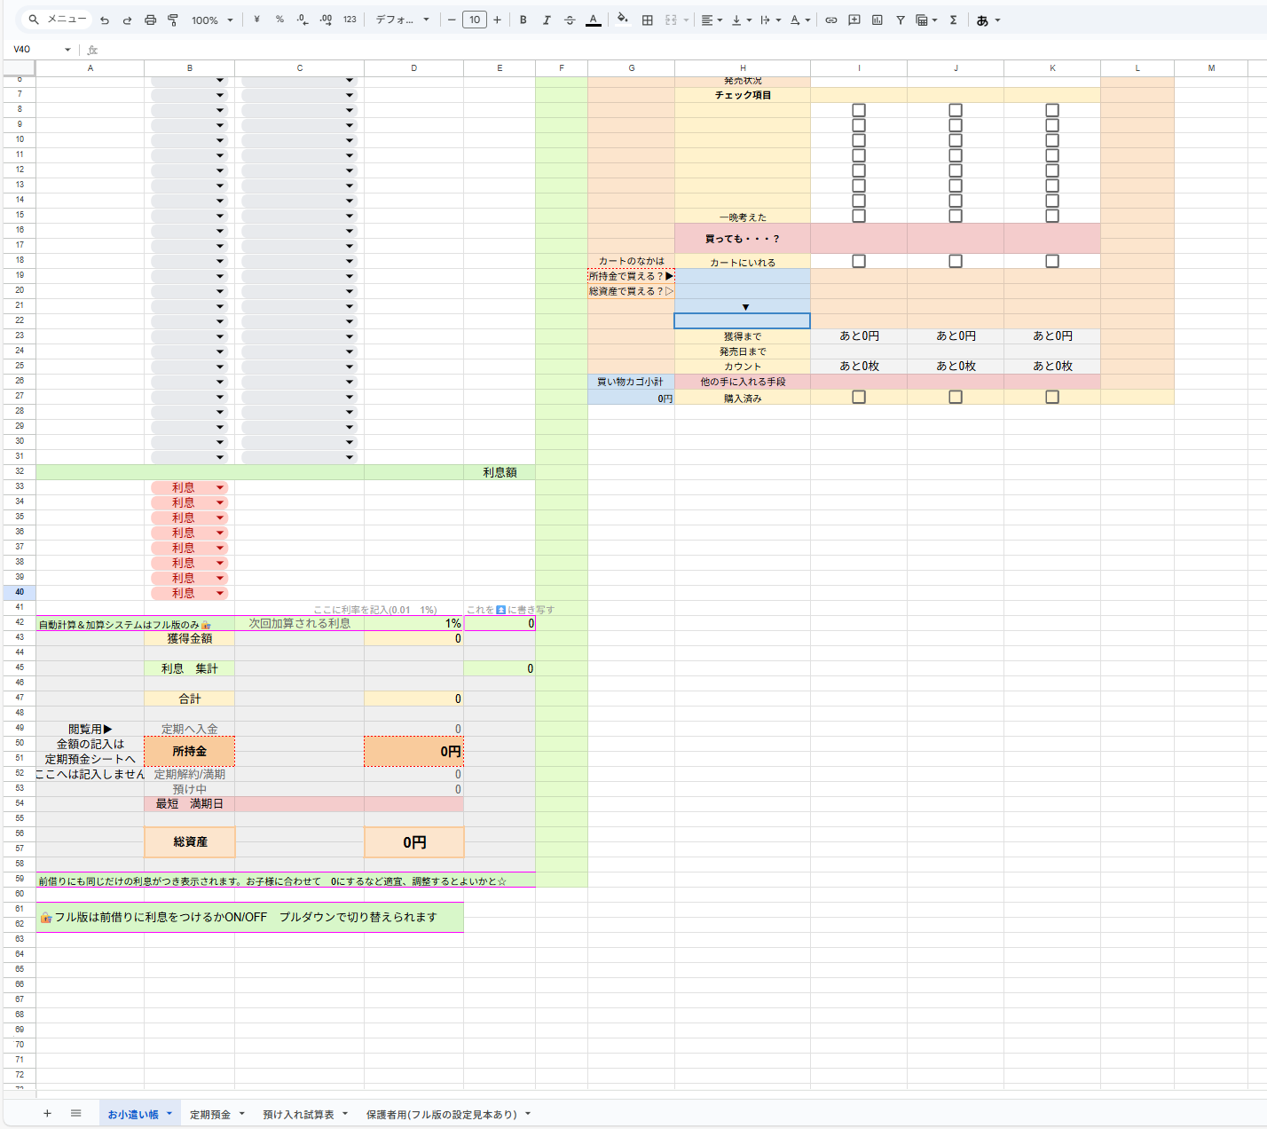The image size is (1267, 1129).
Task: Tick the カートにいれる checkbox in column J
Action: pyautogui.click(x=956, y=261)
